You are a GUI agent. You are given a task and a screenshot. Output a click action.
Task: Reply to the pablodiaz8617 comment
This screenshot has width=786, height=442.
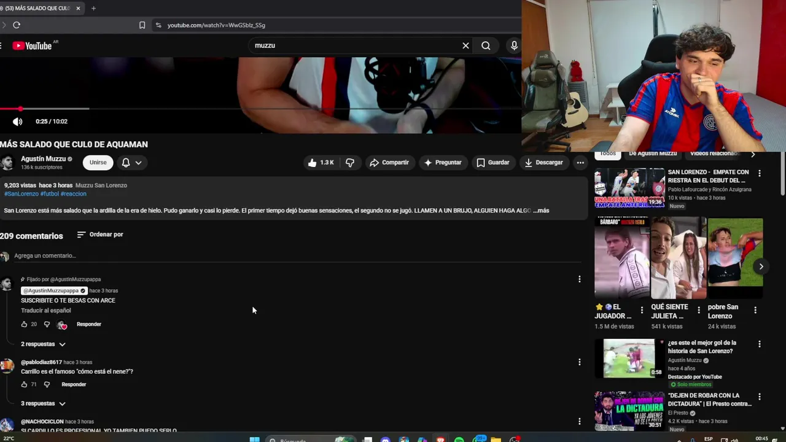click(x=74, y=384)
